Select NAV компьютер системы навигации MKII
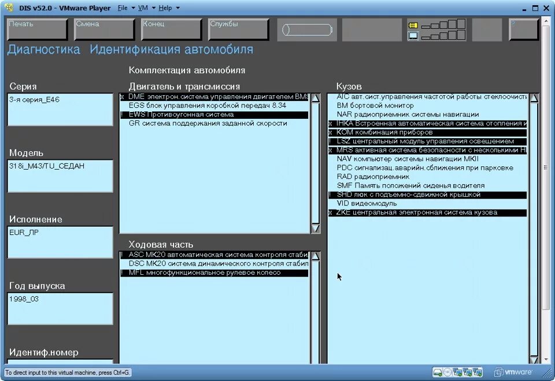The height and width of the screenshot is (381, 555). click(x=427, y=159)
